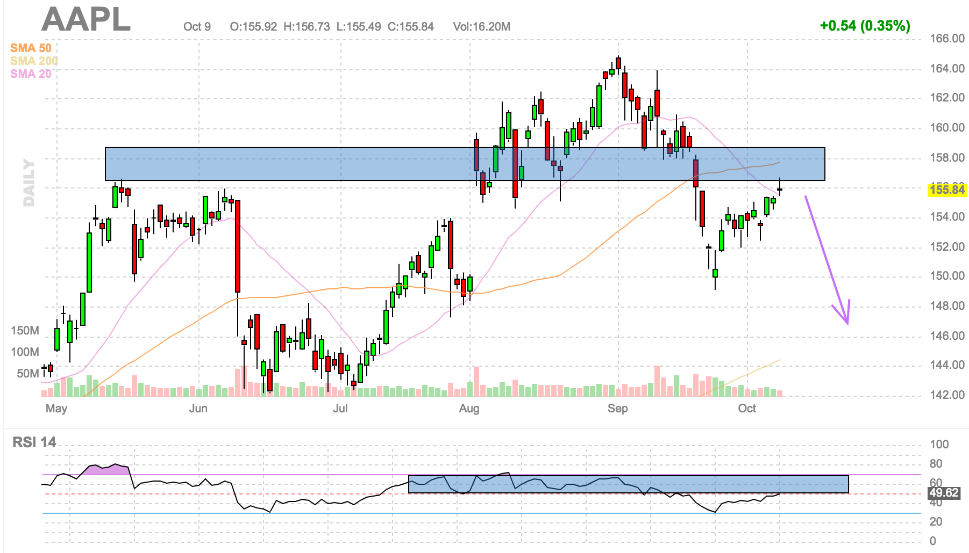Image resolution: width=969 pixels, height=553 pixels.
Task: Select the Aug label on time axis
Action: coord(469,409)
